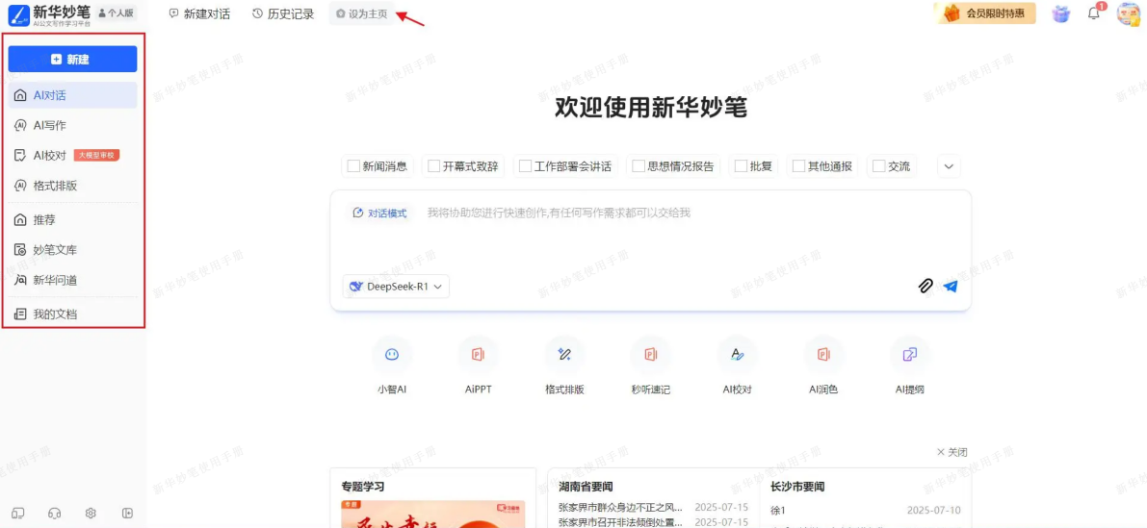Click the 妙笔文库 library icon
The width and height of the screenshot is (1147, 528).
(x=20, y=250)
